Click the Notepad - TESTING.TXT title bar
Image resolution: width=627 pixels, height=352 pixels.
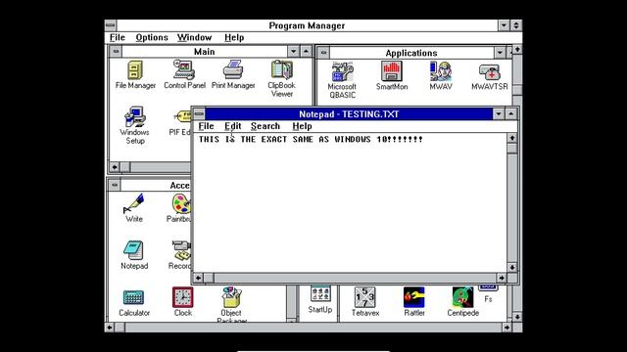click(x=349, y=114)
